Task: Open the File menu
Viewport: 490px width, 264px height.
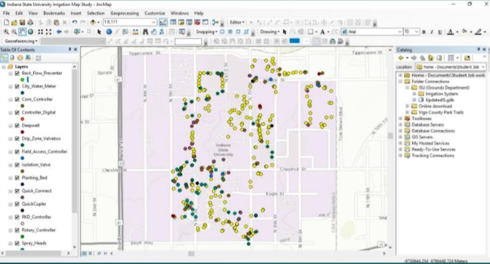Action: [6, 13]
